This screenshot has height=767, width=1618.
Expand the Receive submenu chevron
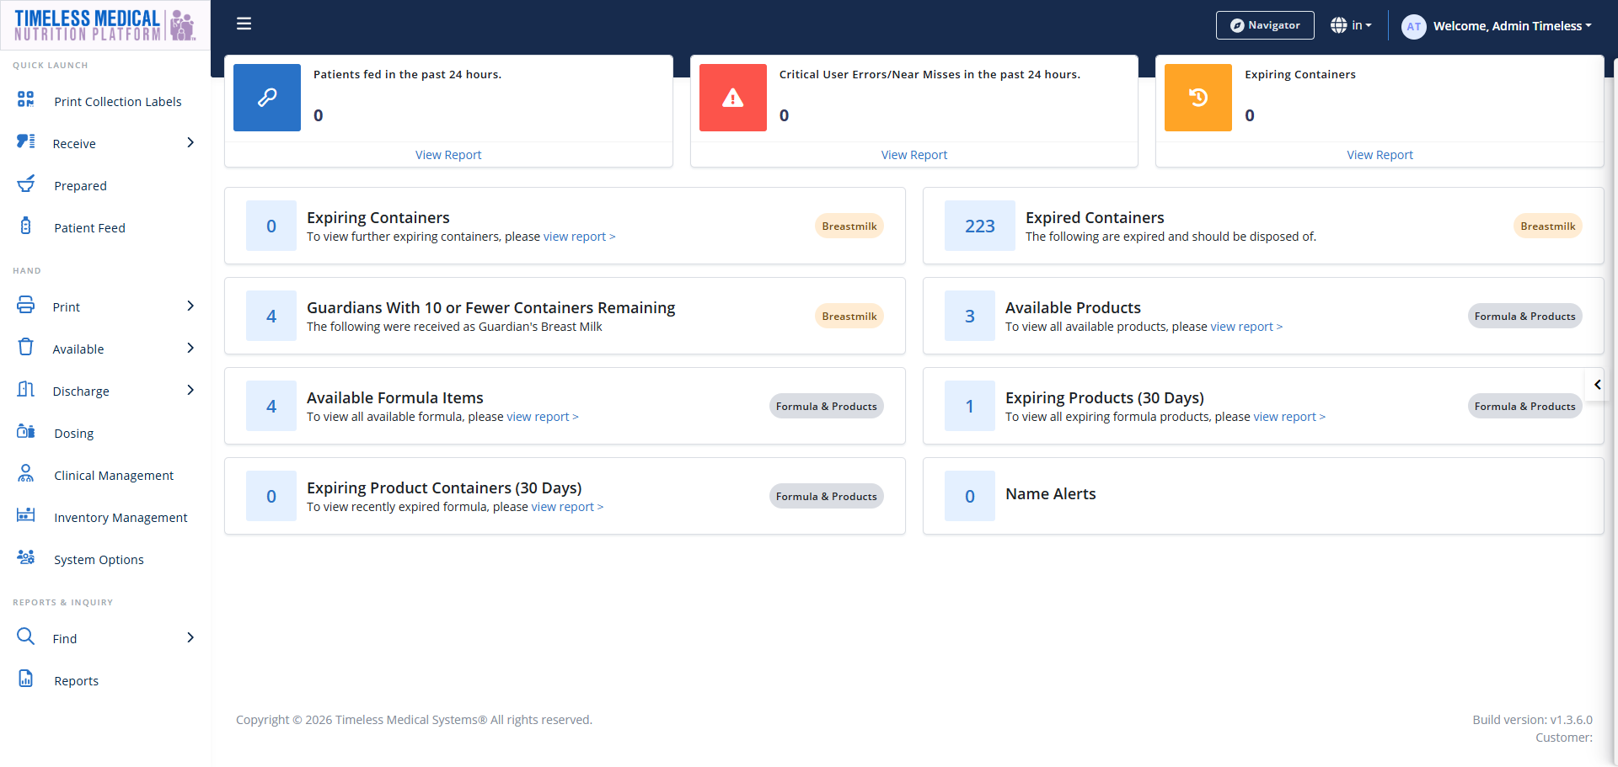click(190, 143)
